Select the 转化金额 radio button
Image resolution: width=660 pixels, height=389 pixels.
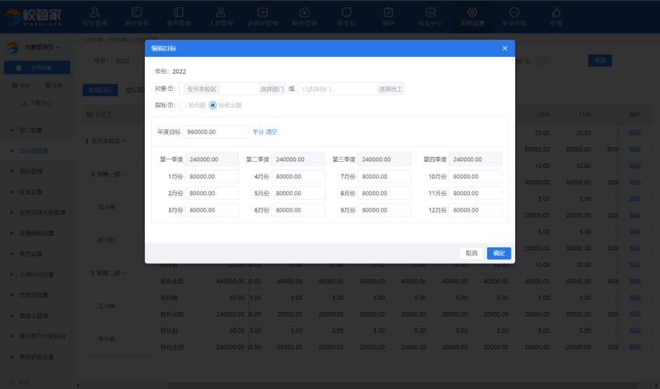pyautogui.click(x=212, y=105)
